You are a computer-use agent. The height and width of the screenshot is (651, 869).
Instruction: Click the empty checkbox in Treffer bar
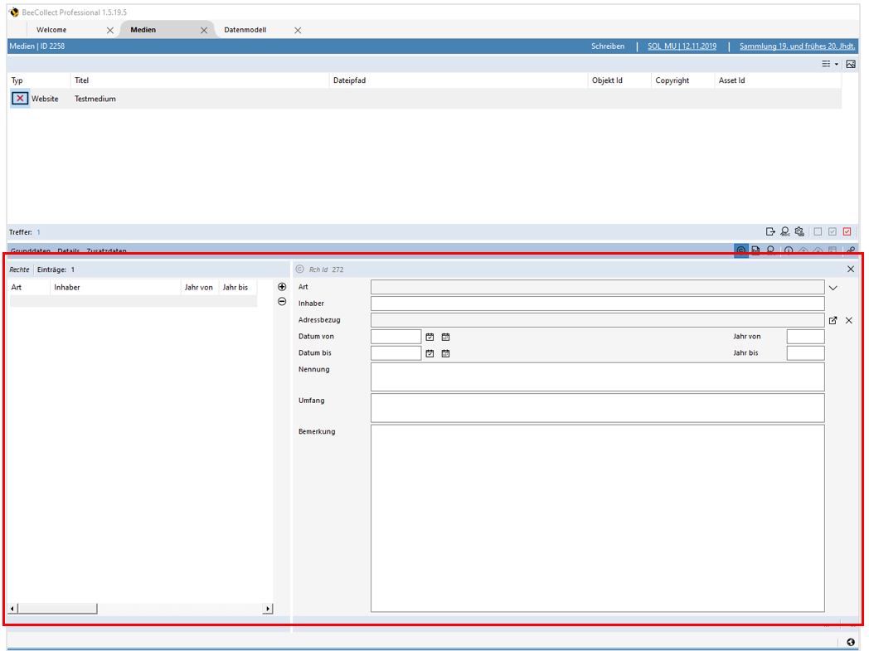(x=818, y=232)
